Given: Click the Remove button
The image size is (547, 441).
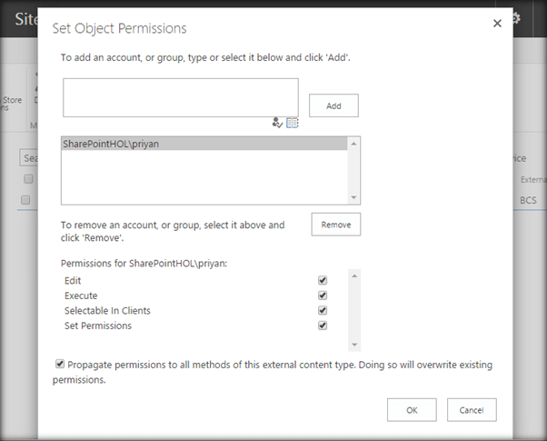Looking at the screenshot, I should 336,225.
